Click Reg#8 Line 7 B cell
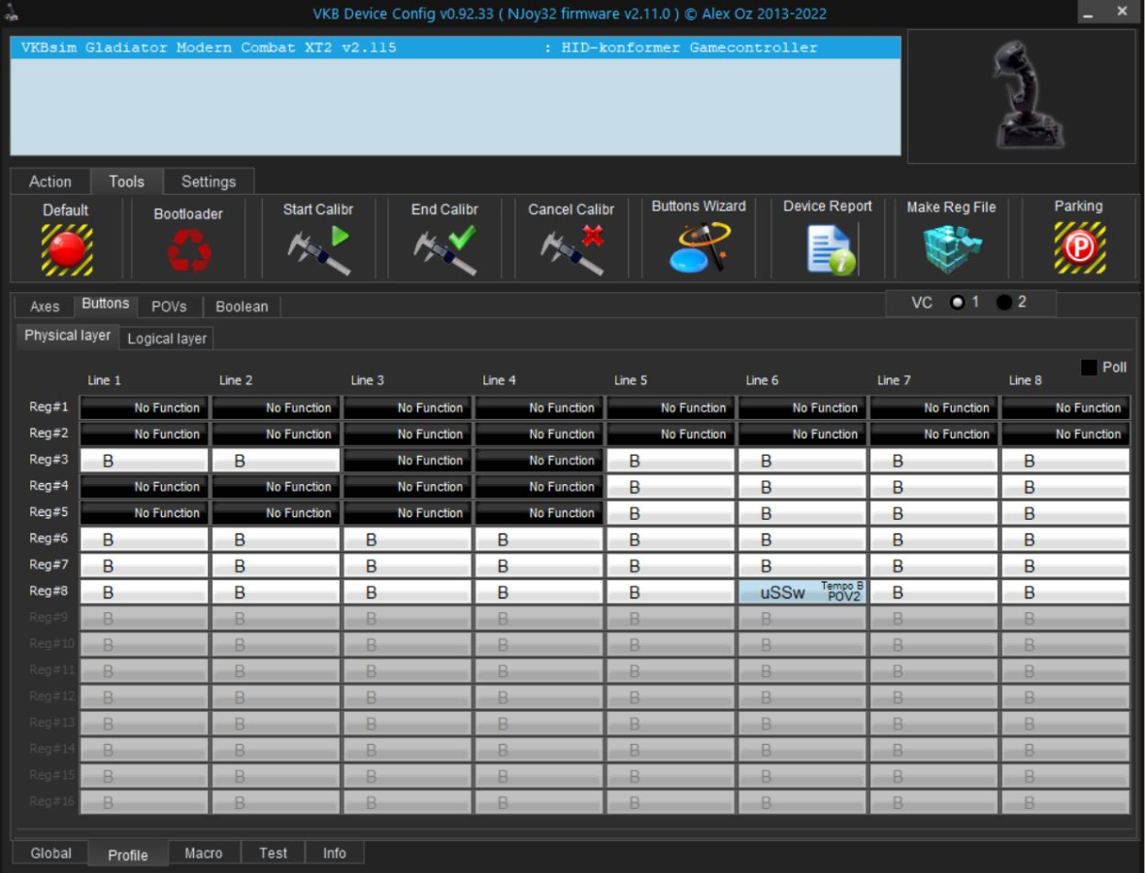 click(x=933, y=592)
